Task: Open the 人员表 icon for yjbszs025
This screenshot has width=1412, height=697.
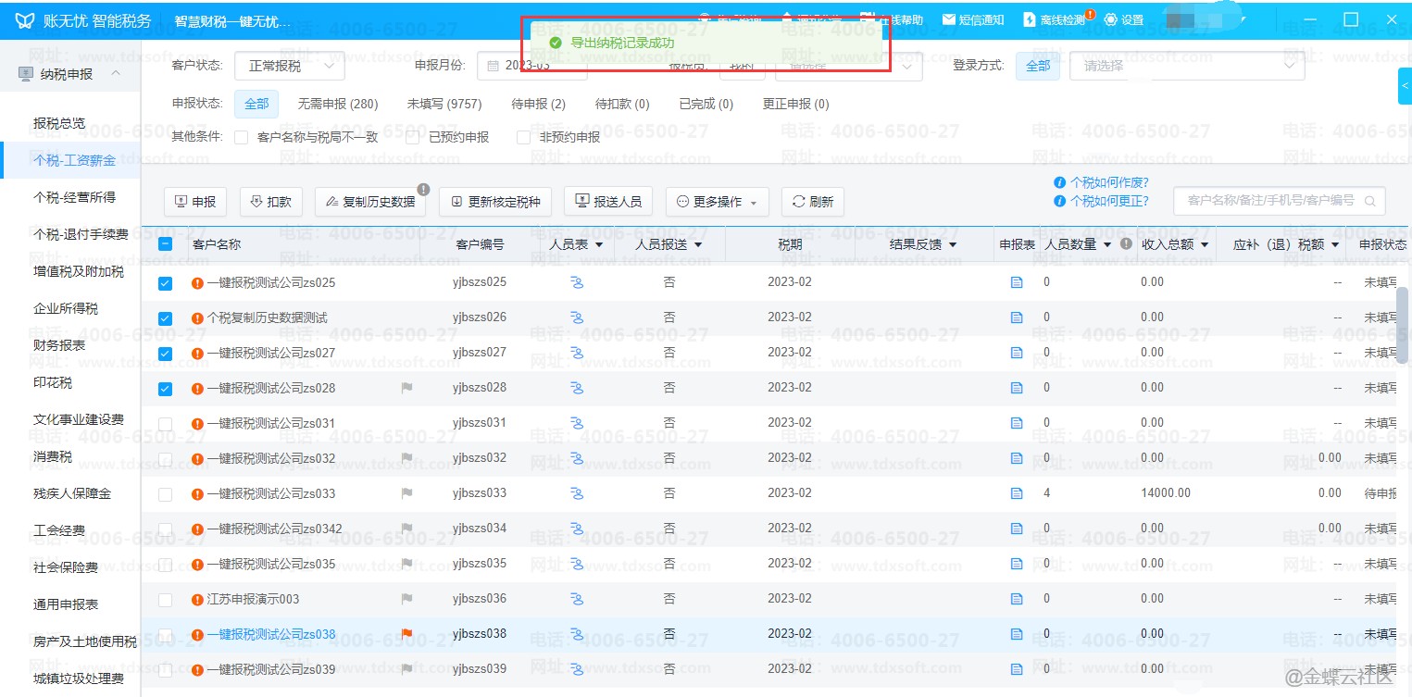Action: (x=577, y=282)
